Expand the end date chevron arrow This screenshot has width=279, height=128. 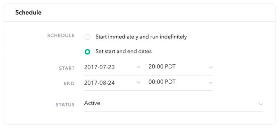139,82
